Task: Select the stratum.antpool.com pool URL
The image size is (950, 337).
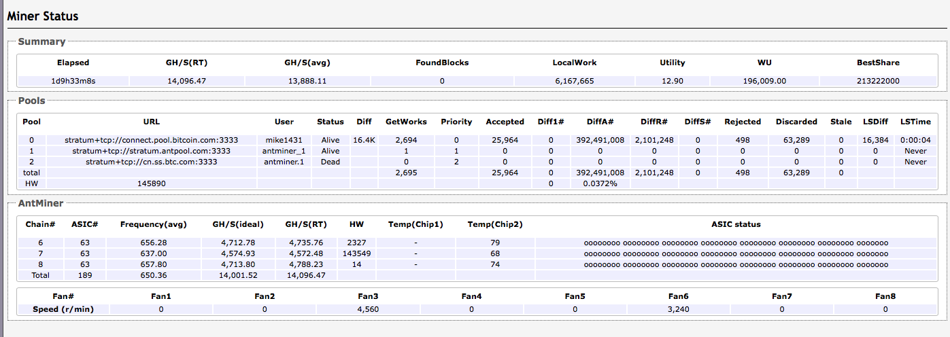Action: point(152,151)
